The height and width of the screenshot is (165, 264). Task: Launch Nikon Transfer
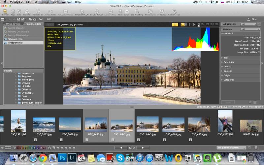(x=27, y=13)
